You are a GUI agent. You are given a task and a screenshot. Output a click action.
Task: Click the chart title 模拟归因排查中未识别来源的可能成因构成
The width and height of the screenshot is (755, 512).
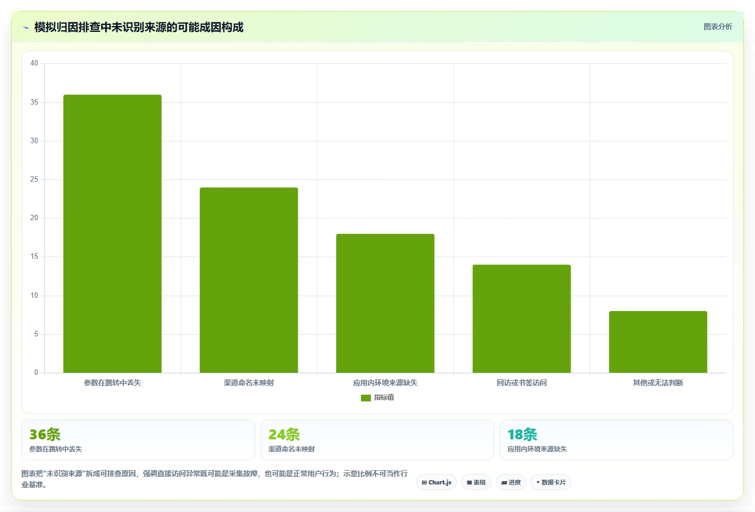tap(139, 28)
